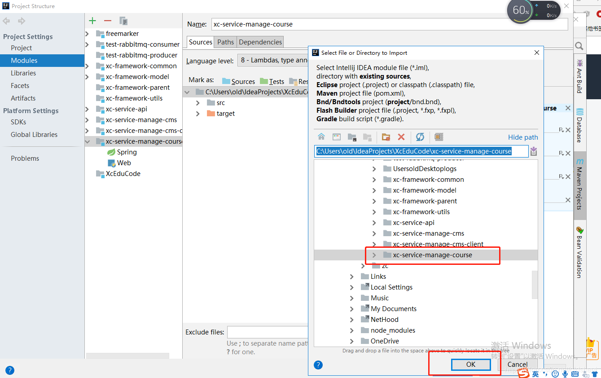Click the module Name input field
601x378 pixels.
click(390, 24)
